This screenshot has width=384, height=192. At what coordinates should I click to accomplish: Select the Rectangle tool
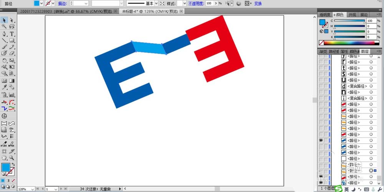point(12,40)
